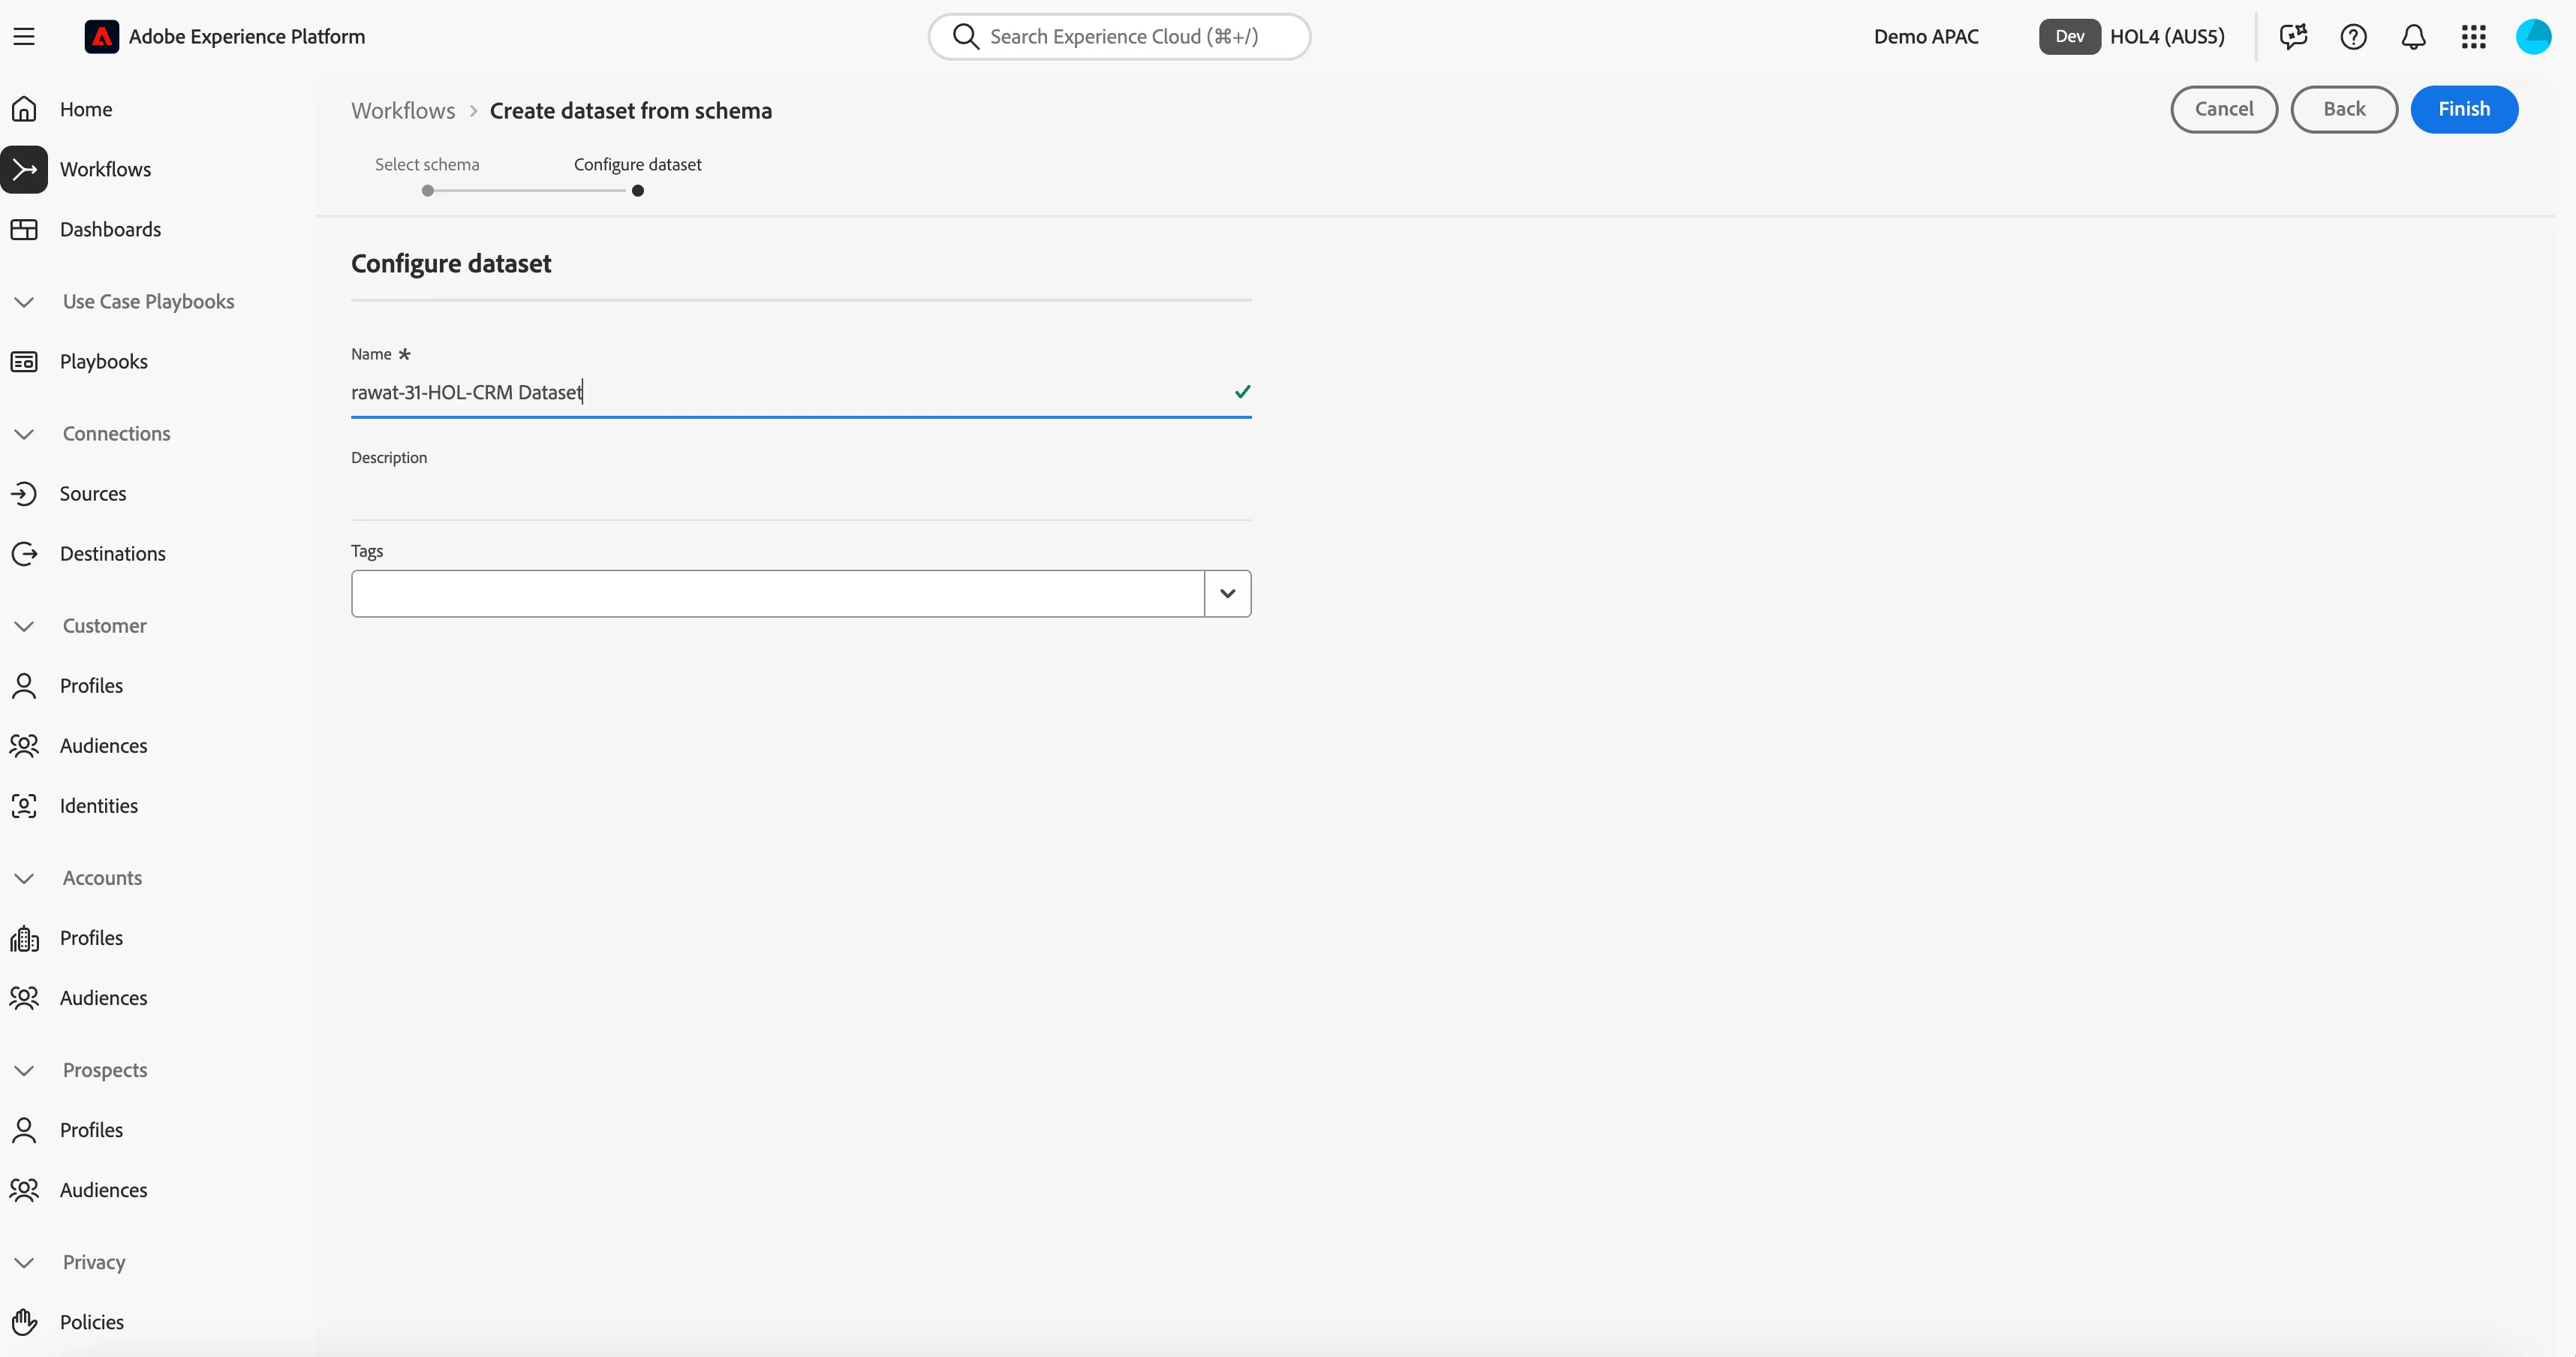This screenshot has height=1357, width=2576.
Task: Click the Adobe logo icon
Action: point(101,37)
